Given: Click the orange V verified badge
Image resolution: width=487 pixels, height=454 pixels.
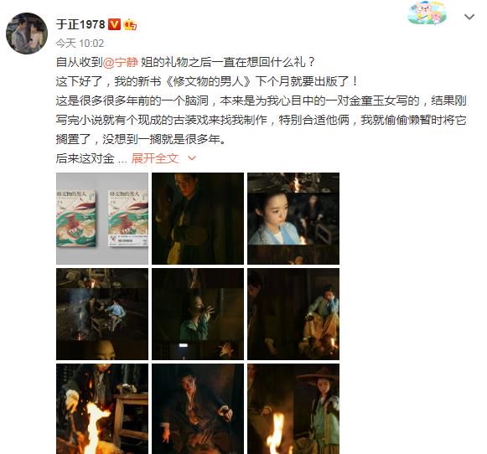Looking at the screenshot, I should [114, 24].
